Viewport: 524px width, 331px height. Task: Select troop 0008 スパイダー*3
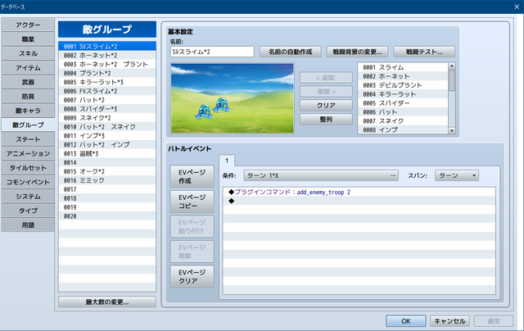coord(107,109)
